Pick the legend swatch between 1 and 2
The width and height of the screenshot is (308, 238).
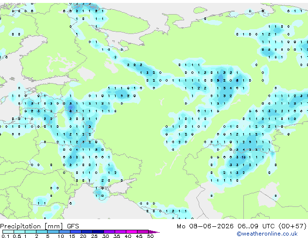31,232
